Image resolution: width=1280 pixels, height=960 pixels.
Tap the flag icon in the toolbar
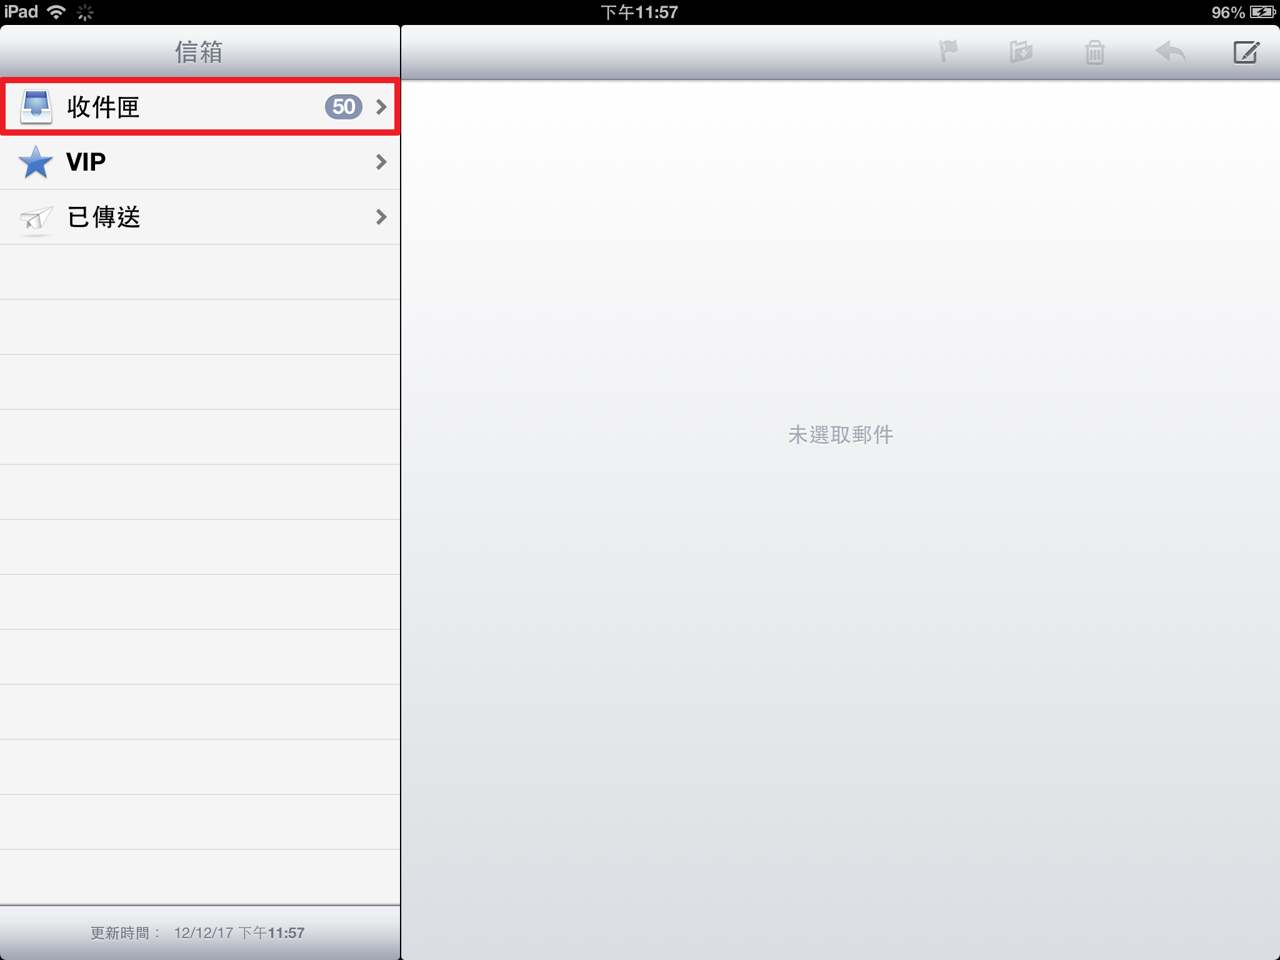point(948,52)
